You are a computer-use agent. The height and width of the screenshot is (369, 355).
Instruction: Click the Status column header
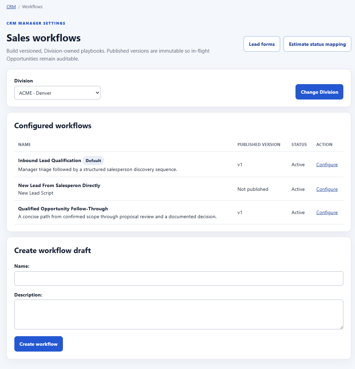[x=299, y=145]
